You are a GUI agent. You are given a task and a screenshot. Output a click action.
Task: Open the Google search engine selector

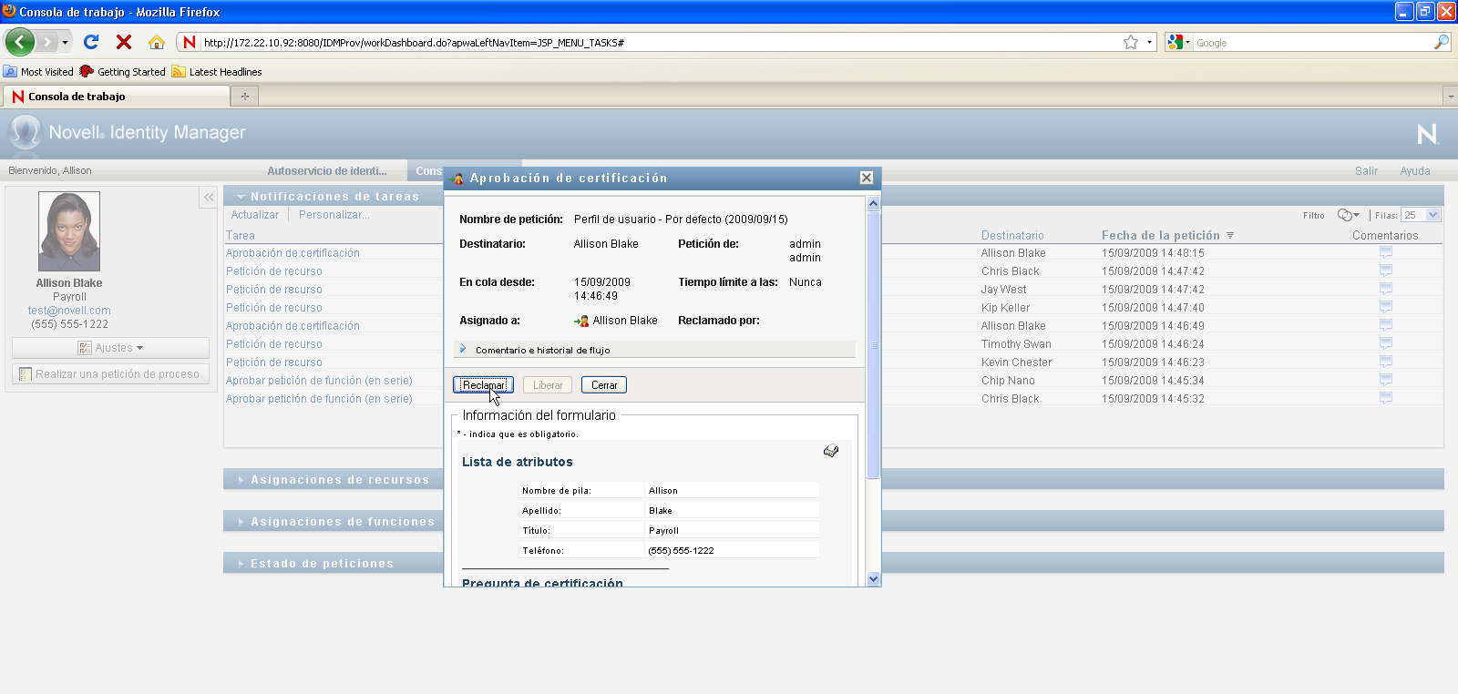pyautogui.click(x=1178, y=42)
